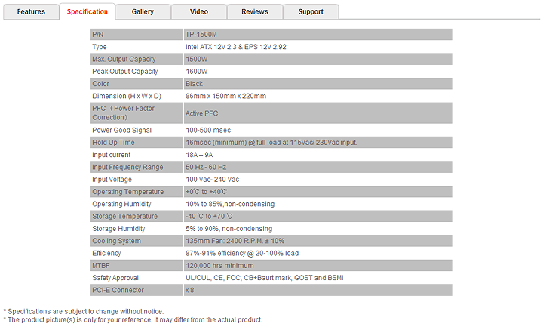Click the Hold Up Time label

coord(113,142)
